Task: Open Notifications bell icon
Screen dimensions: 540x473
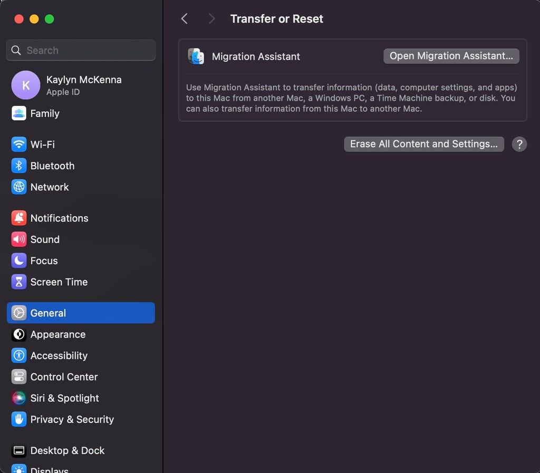Action: coord(19,218)
